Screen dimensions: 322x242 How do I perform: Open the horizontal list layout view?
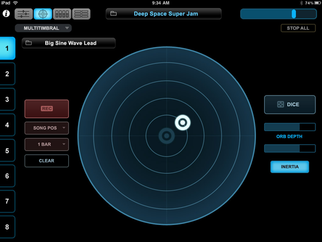coord(81,14)
